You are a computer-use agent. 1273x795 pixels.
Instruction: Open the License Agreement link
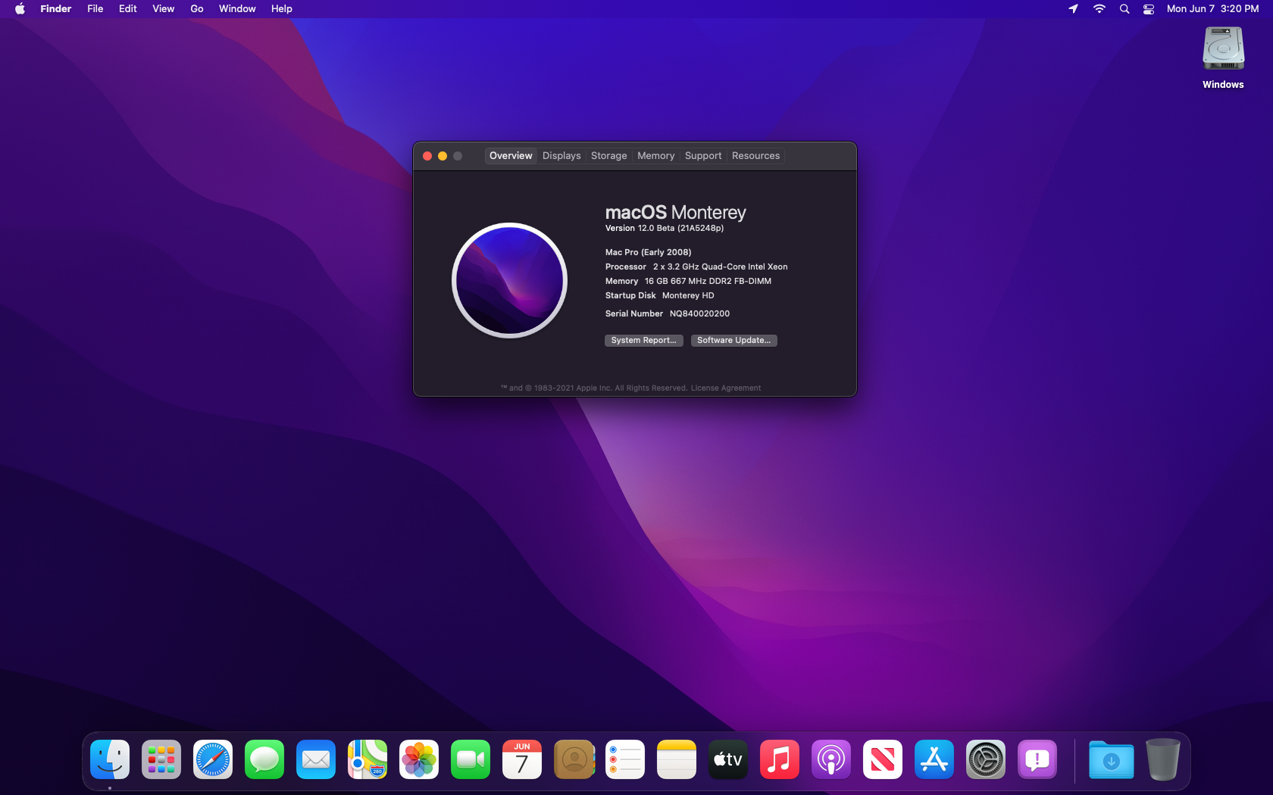pos(726,388)
